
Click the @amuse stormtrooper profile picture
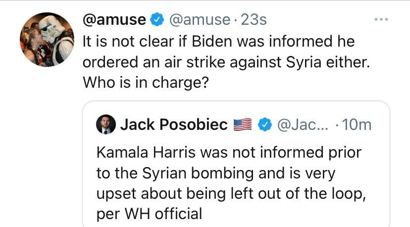[47, 40]
